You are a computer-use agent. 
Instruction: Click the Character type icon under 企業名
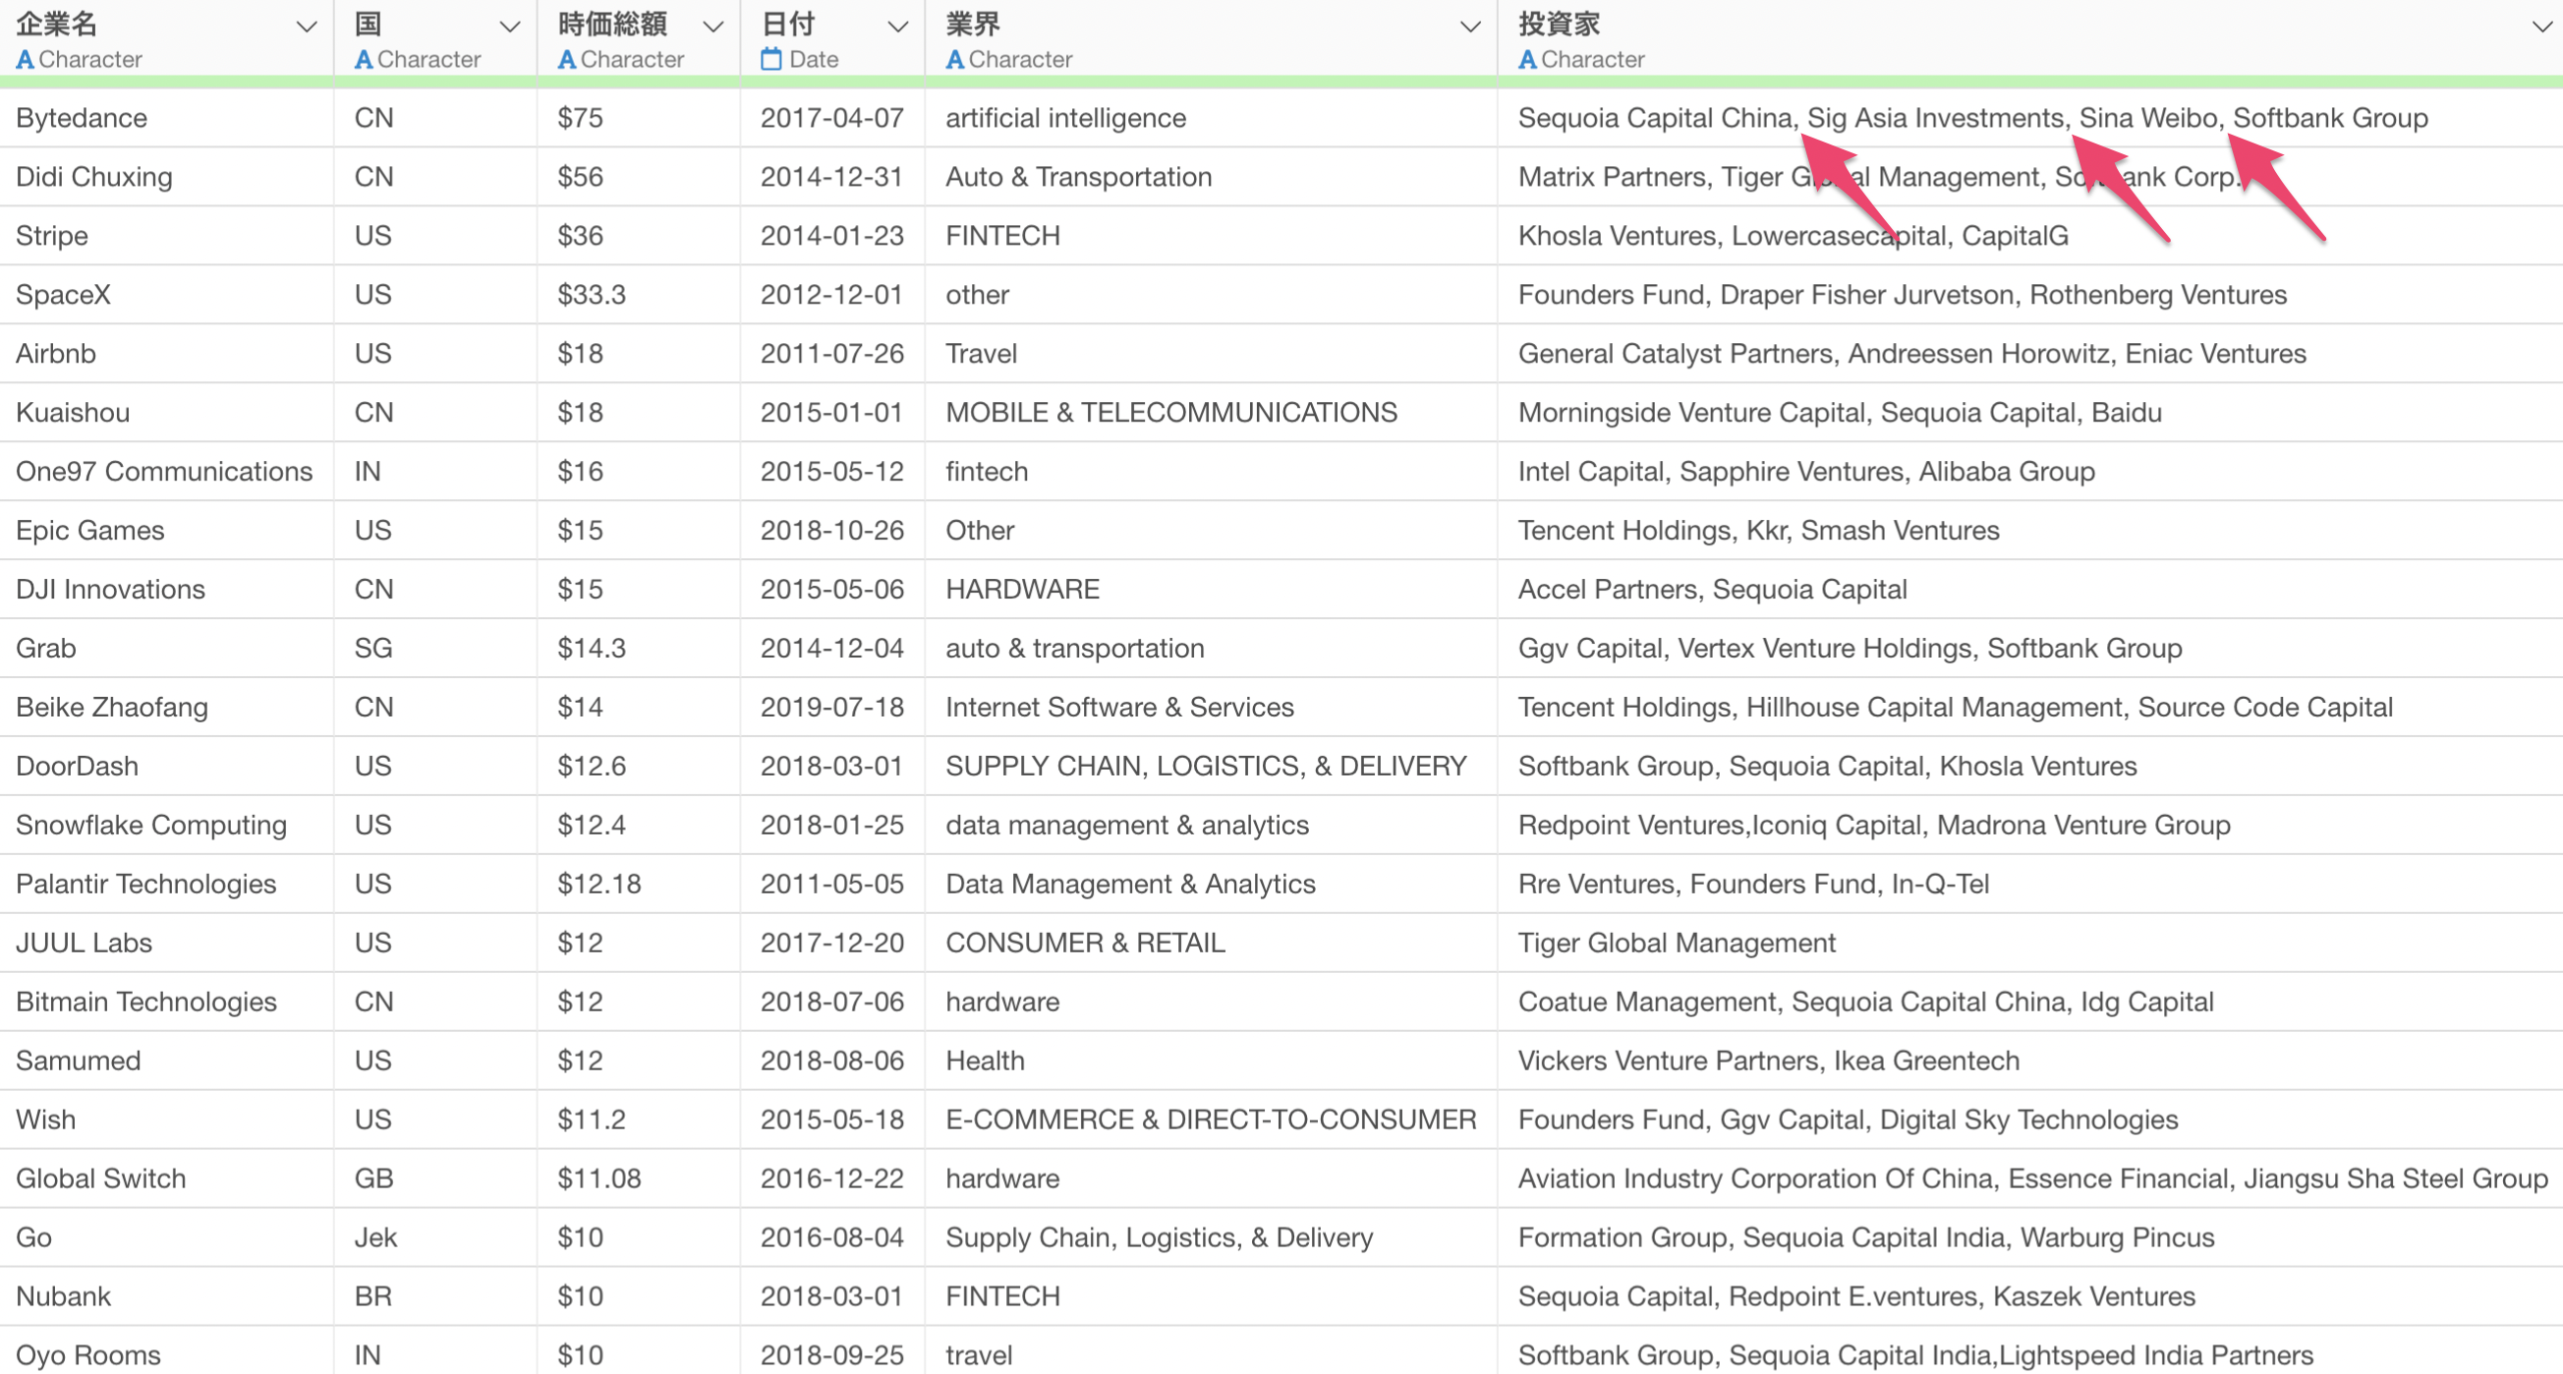[x=26, y=60]
